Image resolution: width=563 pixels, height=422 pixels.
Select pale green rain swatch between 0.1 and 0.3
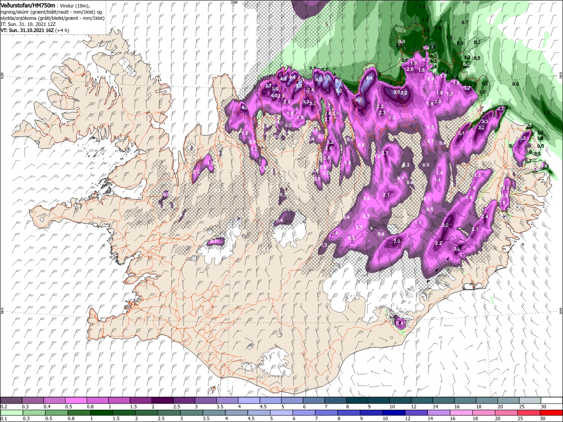tap(12, 413)
